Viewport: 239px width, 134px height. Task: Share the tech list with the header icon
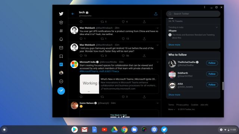click(x=156, y=14)
